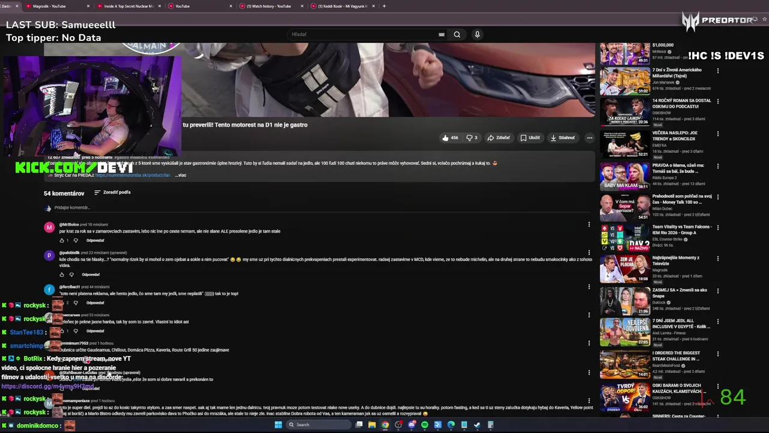The height and width of the screenshot is (433, 769).
Task: Open options menu for VEČERA NASLEPO video
Action: (717, 134)
